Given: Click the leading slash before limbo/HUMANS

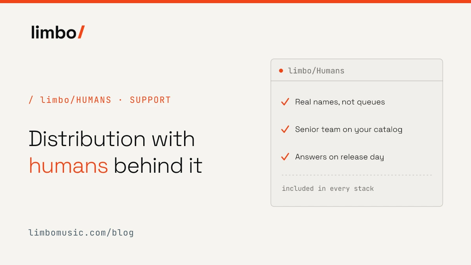Looking at the screenshot, I should click(31, 100).
